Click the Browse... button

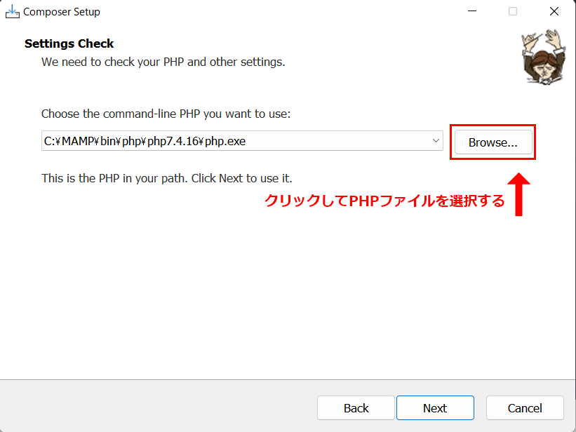(x=493, y=142)
